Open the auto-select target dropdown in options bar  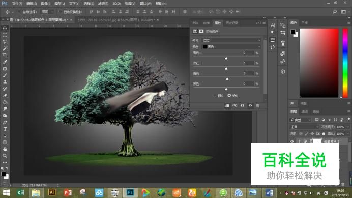(x=47, y=12)
